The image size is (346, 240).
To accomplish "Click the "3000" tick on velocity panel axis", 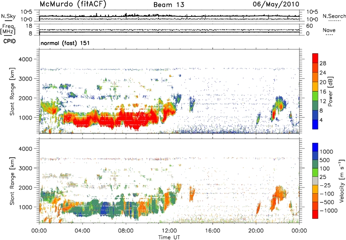I will click(x=25, y=168).
